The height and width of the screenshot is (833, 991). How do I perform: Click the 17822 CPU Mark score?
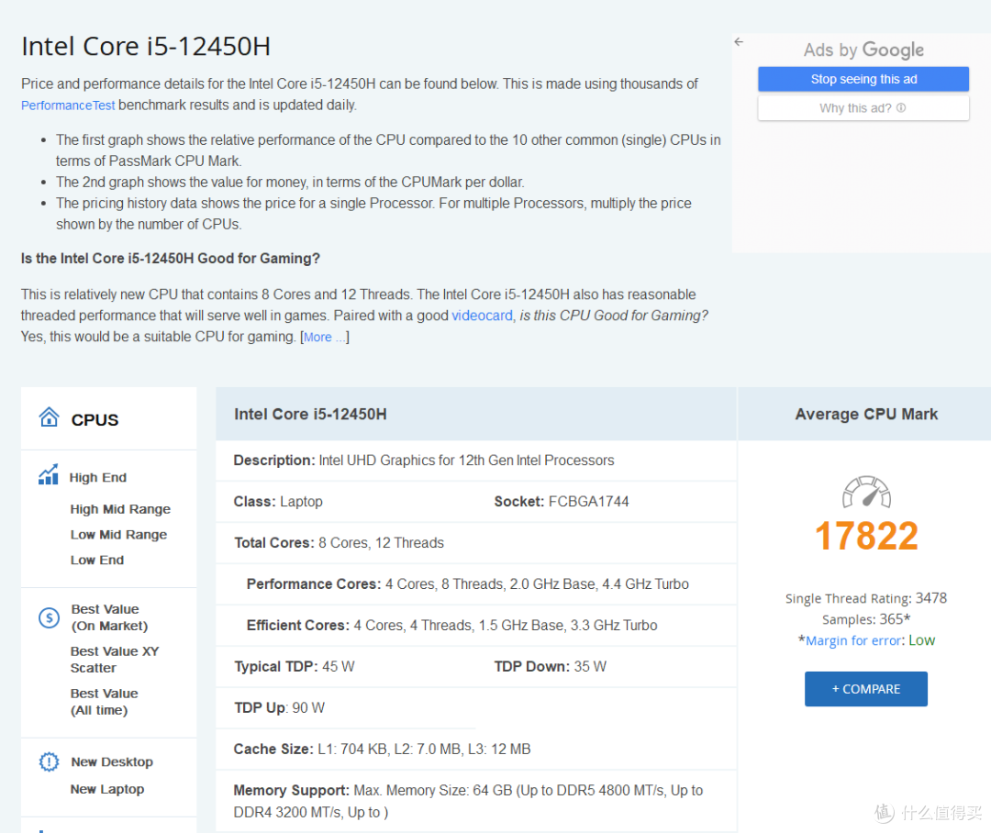coord(866,536)
